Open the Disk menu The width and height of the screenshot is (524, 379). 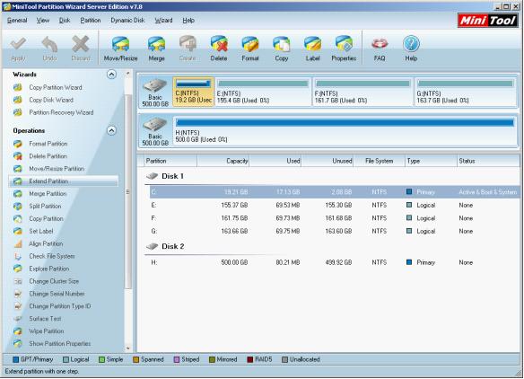click(x=65, y=21)
